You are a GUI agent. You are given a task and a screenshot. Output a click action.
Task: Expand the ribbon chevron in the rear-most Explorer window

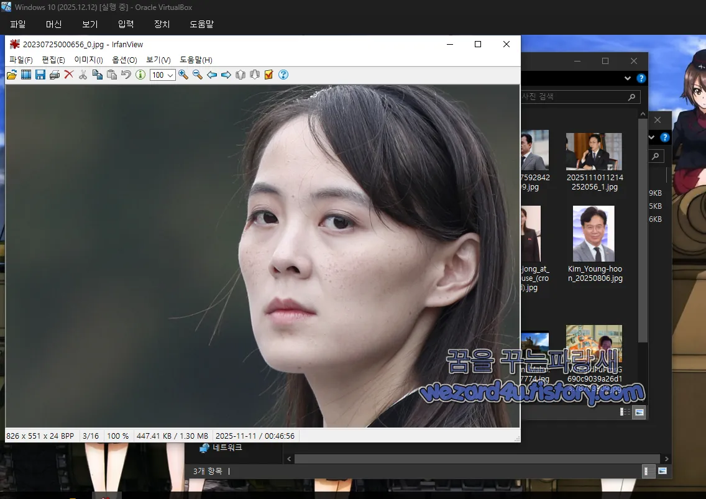click(651, 137)
